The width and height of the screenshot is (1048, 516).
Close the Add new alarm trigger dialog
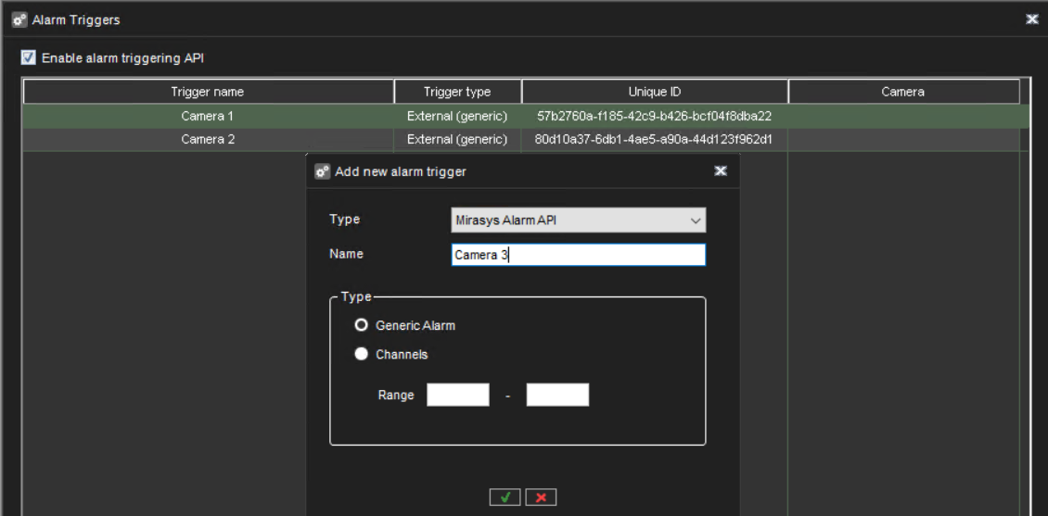click(x=721, y=171)
